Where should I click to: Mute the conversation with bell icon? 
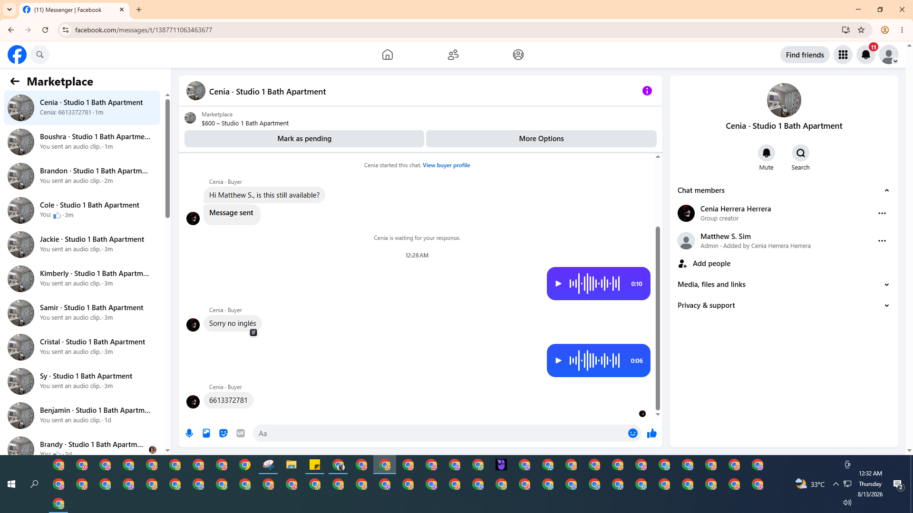(767, 153)
